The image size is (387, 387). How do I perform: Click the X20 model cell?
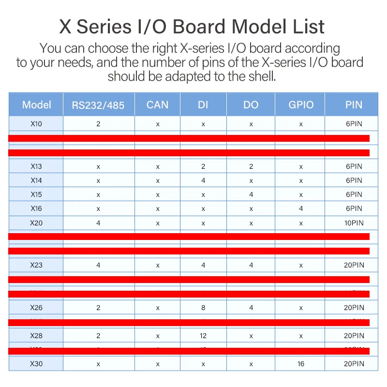click(36, 223)
